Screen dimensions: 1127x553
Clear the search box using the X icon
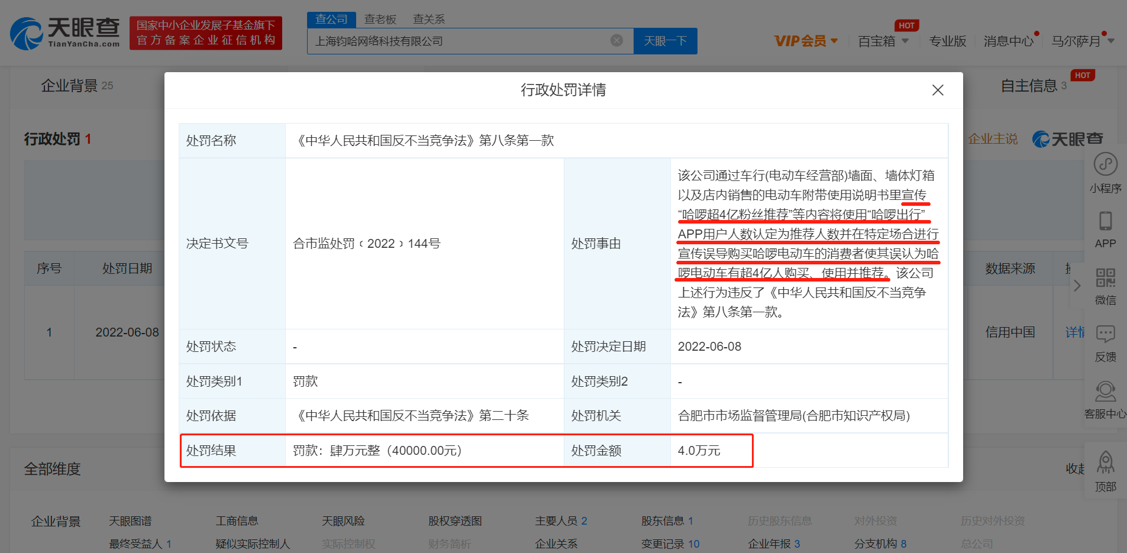[x=616, y=40]
